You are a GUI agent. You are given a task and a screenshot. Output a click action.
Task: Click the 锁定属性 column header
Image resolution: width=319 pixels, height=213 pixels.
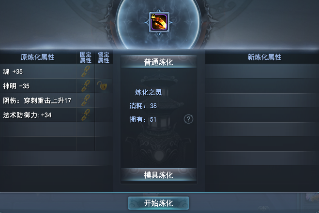tap(104, 57)
